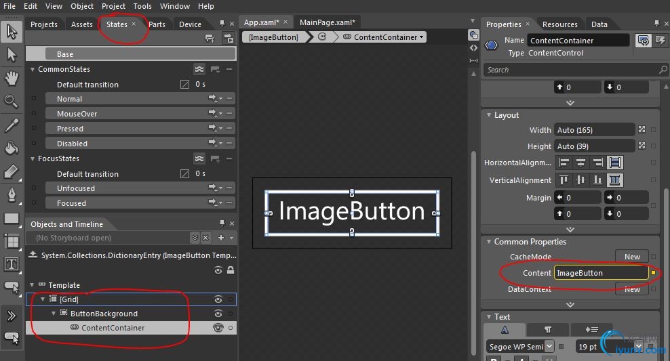Toggle show-all eye icon above Template

pos(218,270)
